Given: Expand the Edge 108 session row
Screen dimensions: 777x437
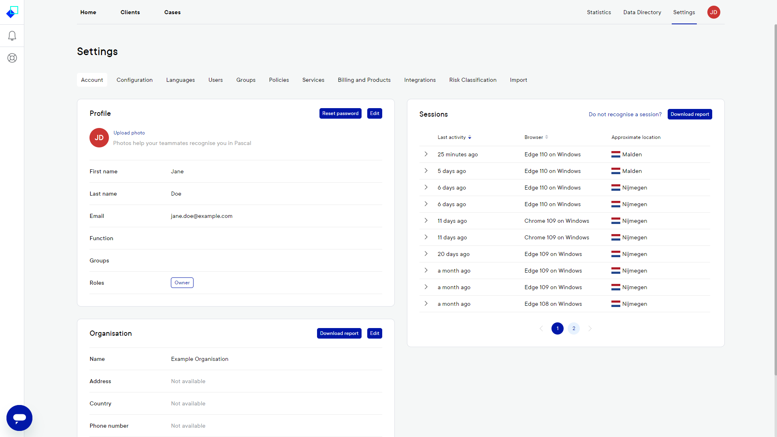Looking at the screenshot, I should click(426, 303).
